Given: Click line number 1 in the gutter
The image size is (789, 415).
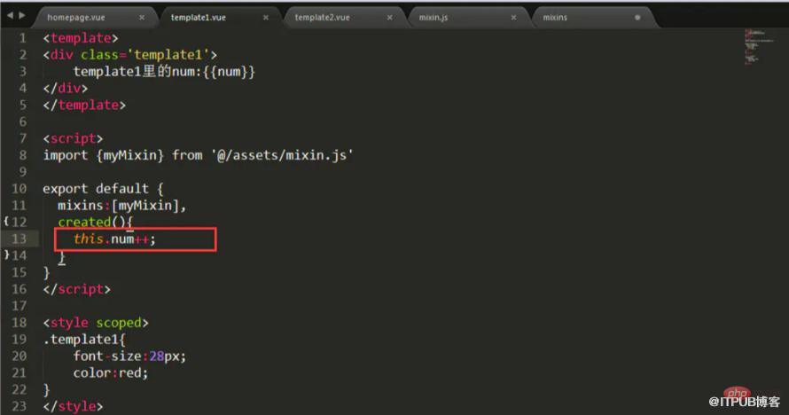Looking at the screenshot, I should coord(23,38).
